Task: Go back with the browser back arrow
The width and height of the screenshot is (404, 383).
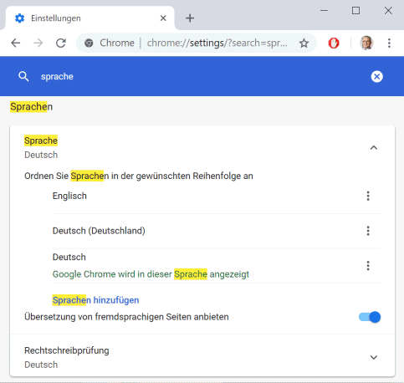Action: [x=16, y=43]
